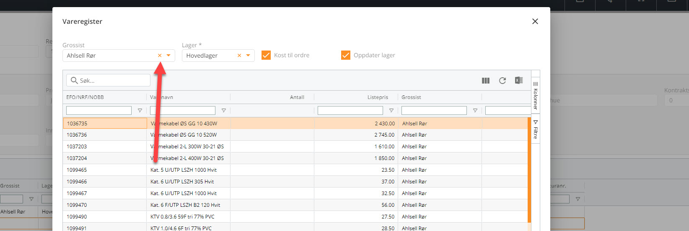Uncheck the Oppdater lager checkbox
The height and width of the screenshot is (231, 689).
coord(346,55)
